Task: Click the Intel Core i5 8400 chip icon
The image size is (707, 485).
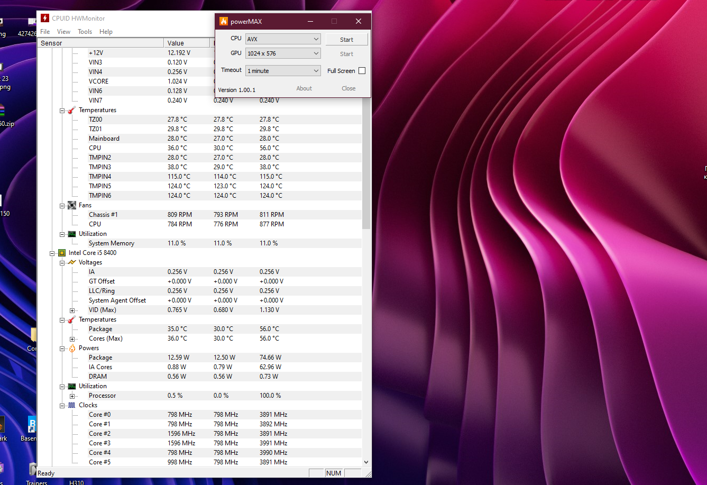Action: coord(62,253)
